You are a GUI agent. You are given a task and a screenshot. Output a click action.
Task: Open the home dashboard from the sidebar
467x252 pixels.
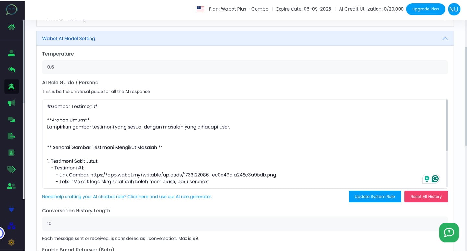(x=11, y=27)
